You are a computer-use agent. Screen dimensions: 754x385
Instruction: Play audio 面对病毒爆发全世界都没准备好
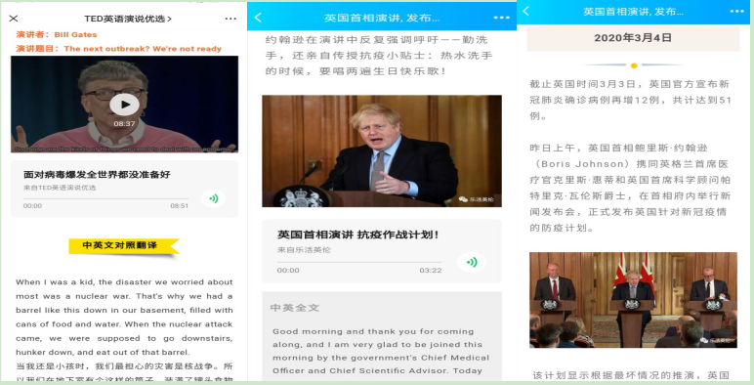point(213,198)
